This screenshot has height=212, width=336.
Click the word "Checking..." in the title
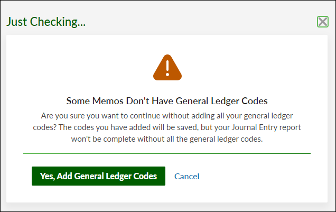point(58,22)
